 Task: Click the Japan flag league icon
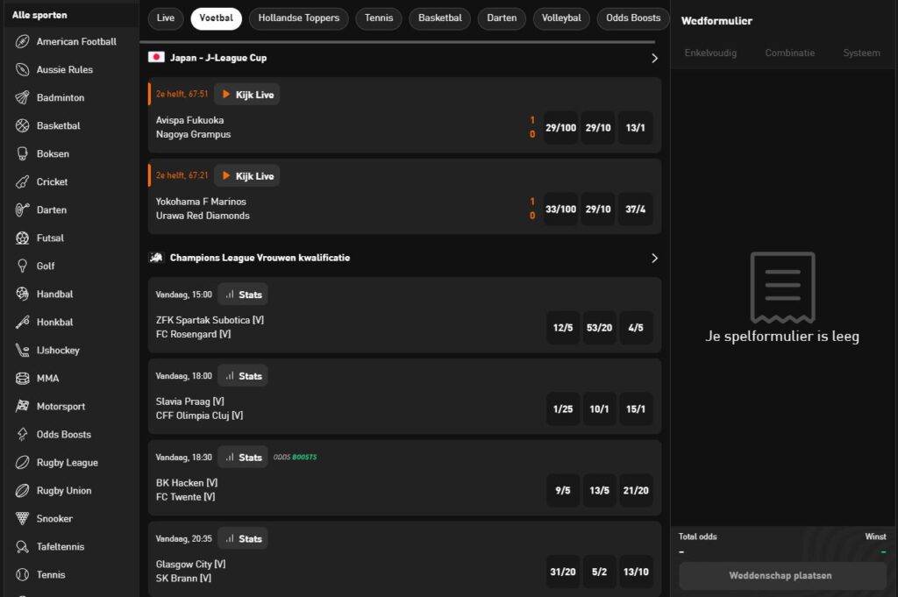pos(156,57)
